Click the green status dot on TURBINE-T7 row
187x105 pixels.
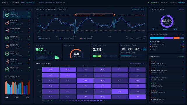coord(29,36)
